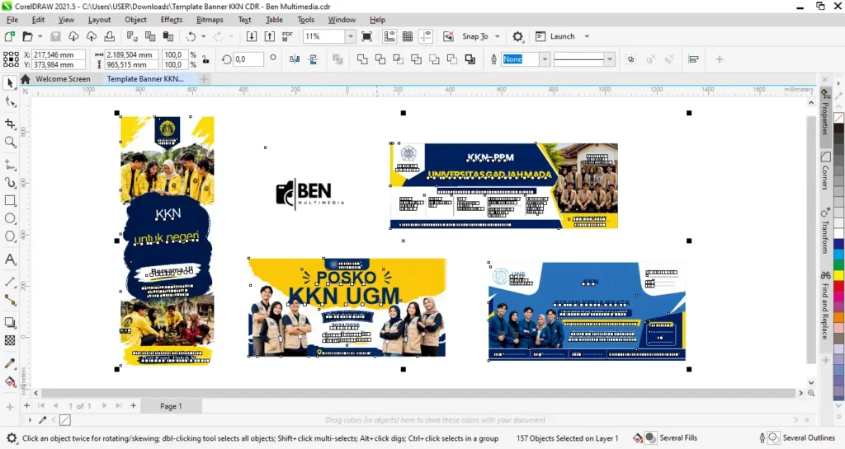Click the Export icon

pos(270,36)
